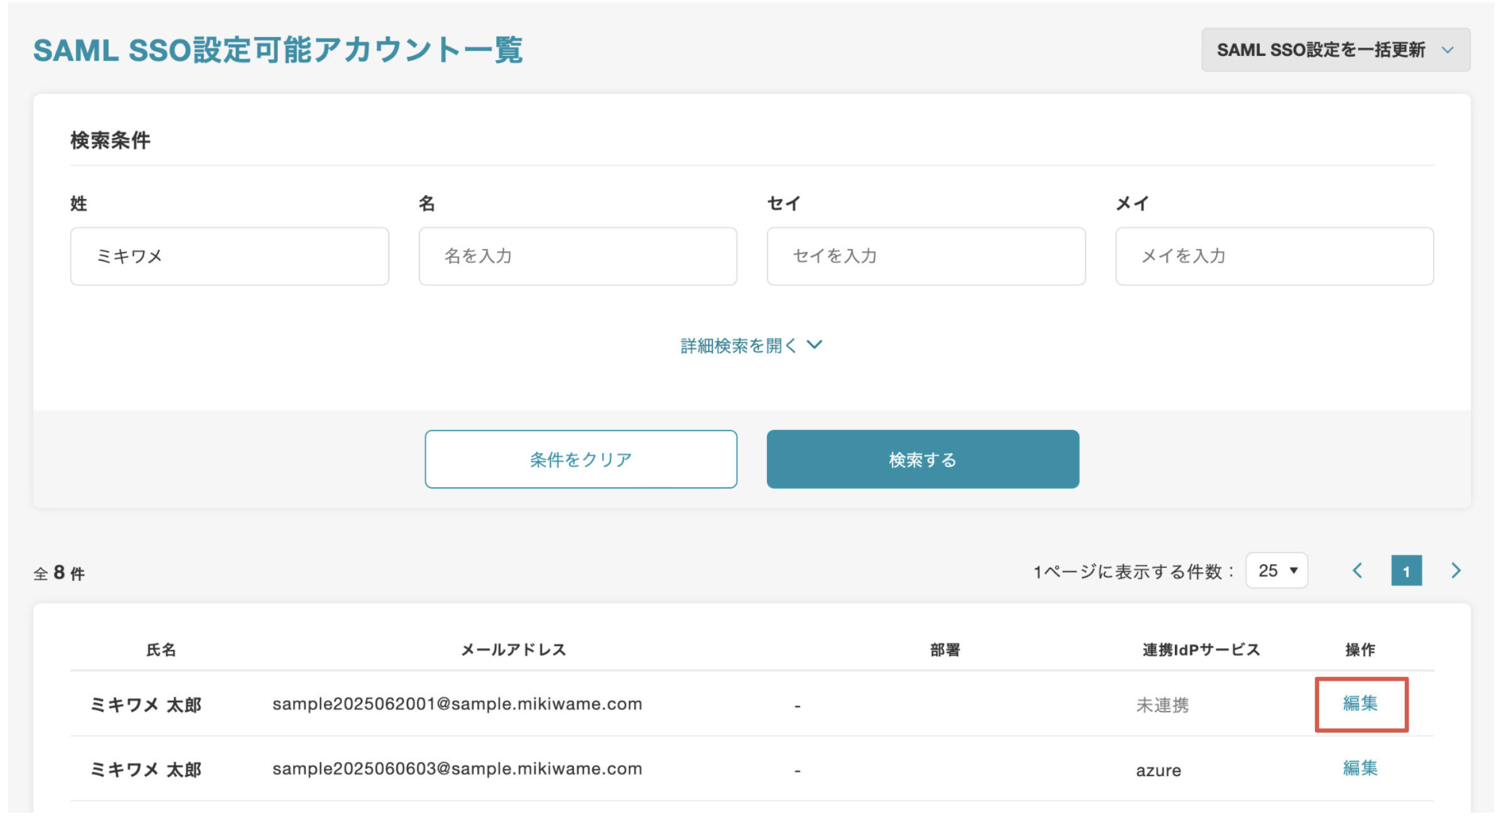This screenshot has width=1504, height=822.
Task: Go to previous page with left chevron
Action: [1357, 570]
